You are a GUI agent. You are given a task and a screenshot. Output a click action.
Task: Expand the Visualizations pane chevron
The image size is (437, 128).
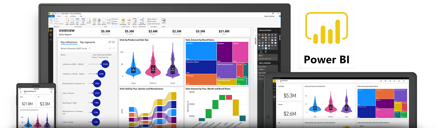coord(276,30)
